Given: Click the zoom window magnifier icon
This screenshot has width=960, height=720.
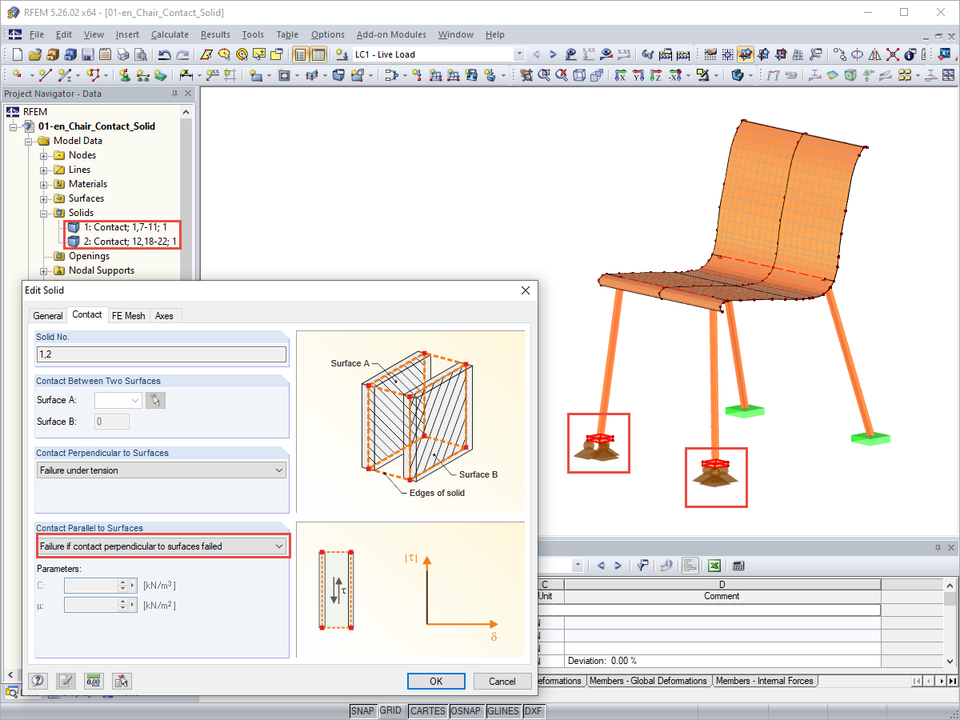Looking at the screenshot, I should tap(544, 75).
